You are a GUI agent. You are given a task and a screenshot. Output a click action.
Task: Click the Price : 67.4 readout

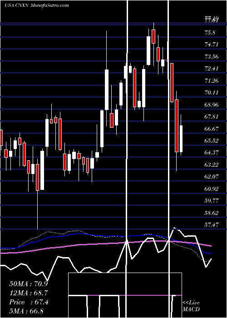(29, 302)
